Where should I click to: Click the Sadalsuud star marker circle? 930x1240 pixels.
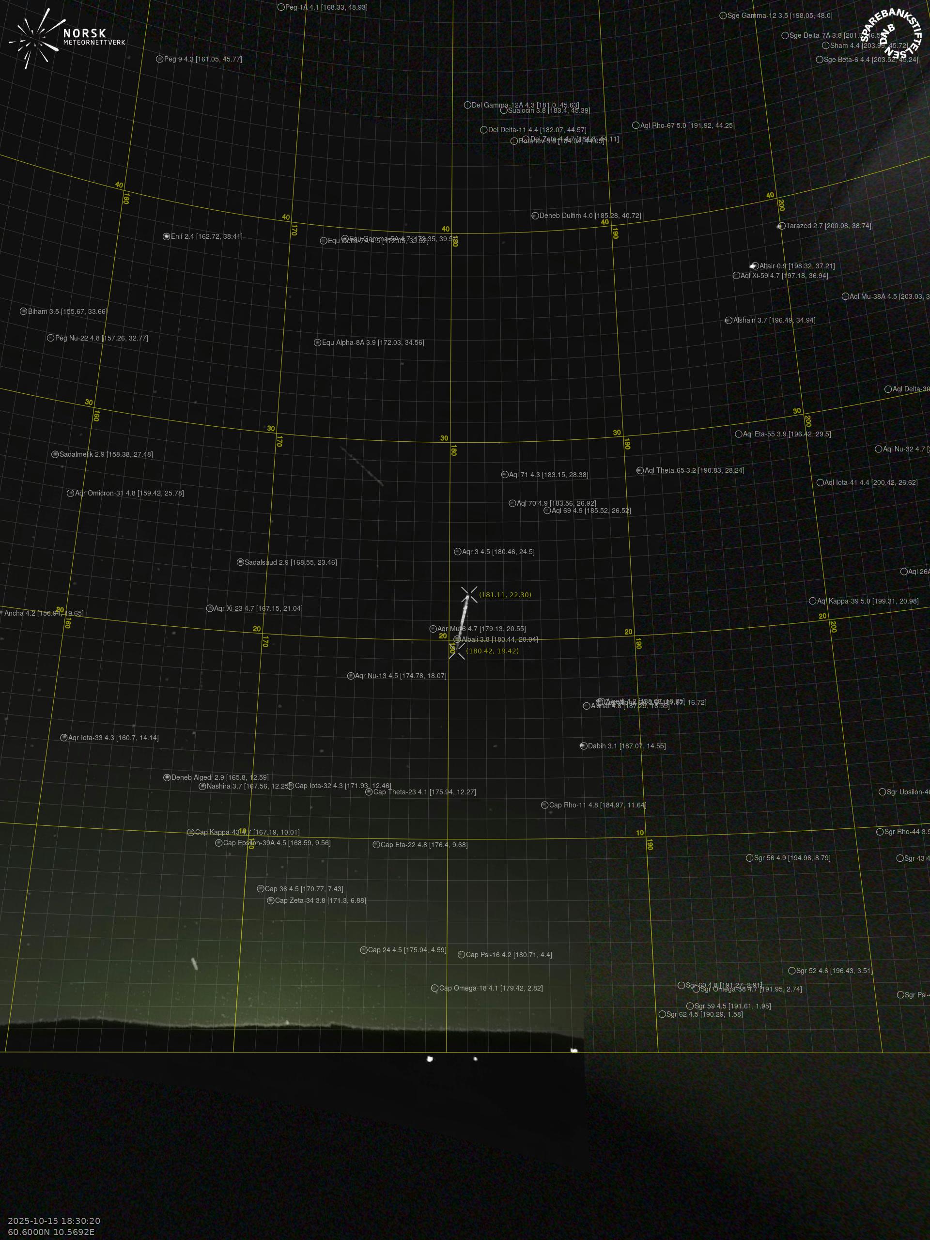pyautogui.click(x=240, y=562)
